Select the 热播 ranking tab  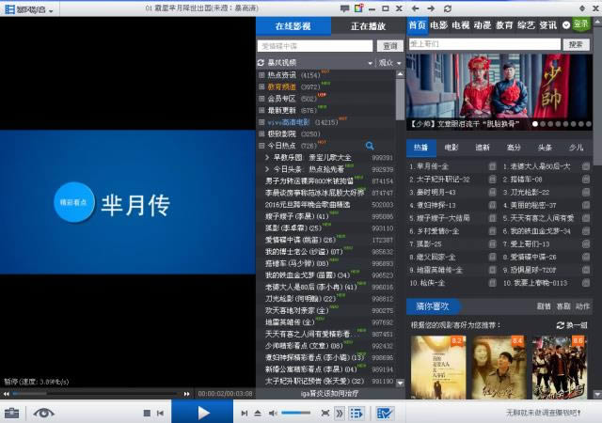point(421,148)
